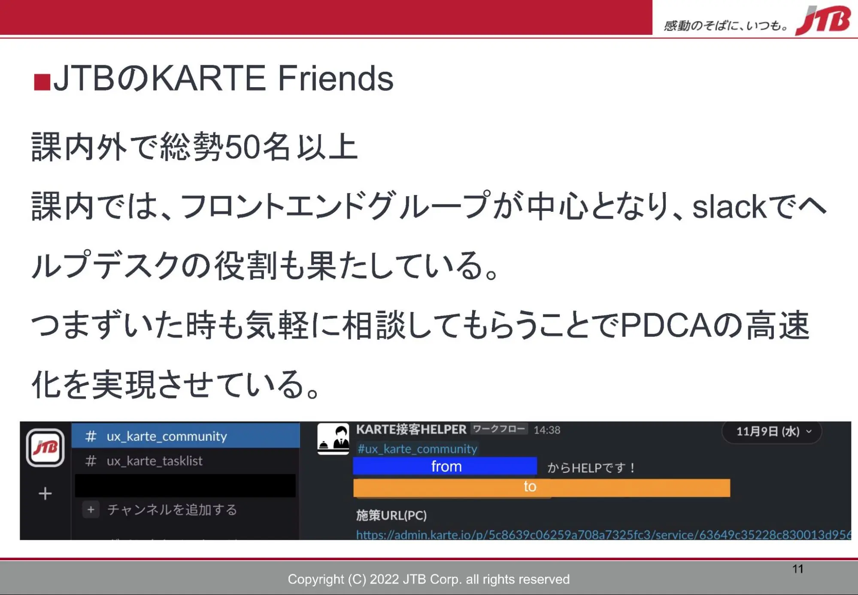Click チャンネルを追加する to add a channel

coord(172,510)
